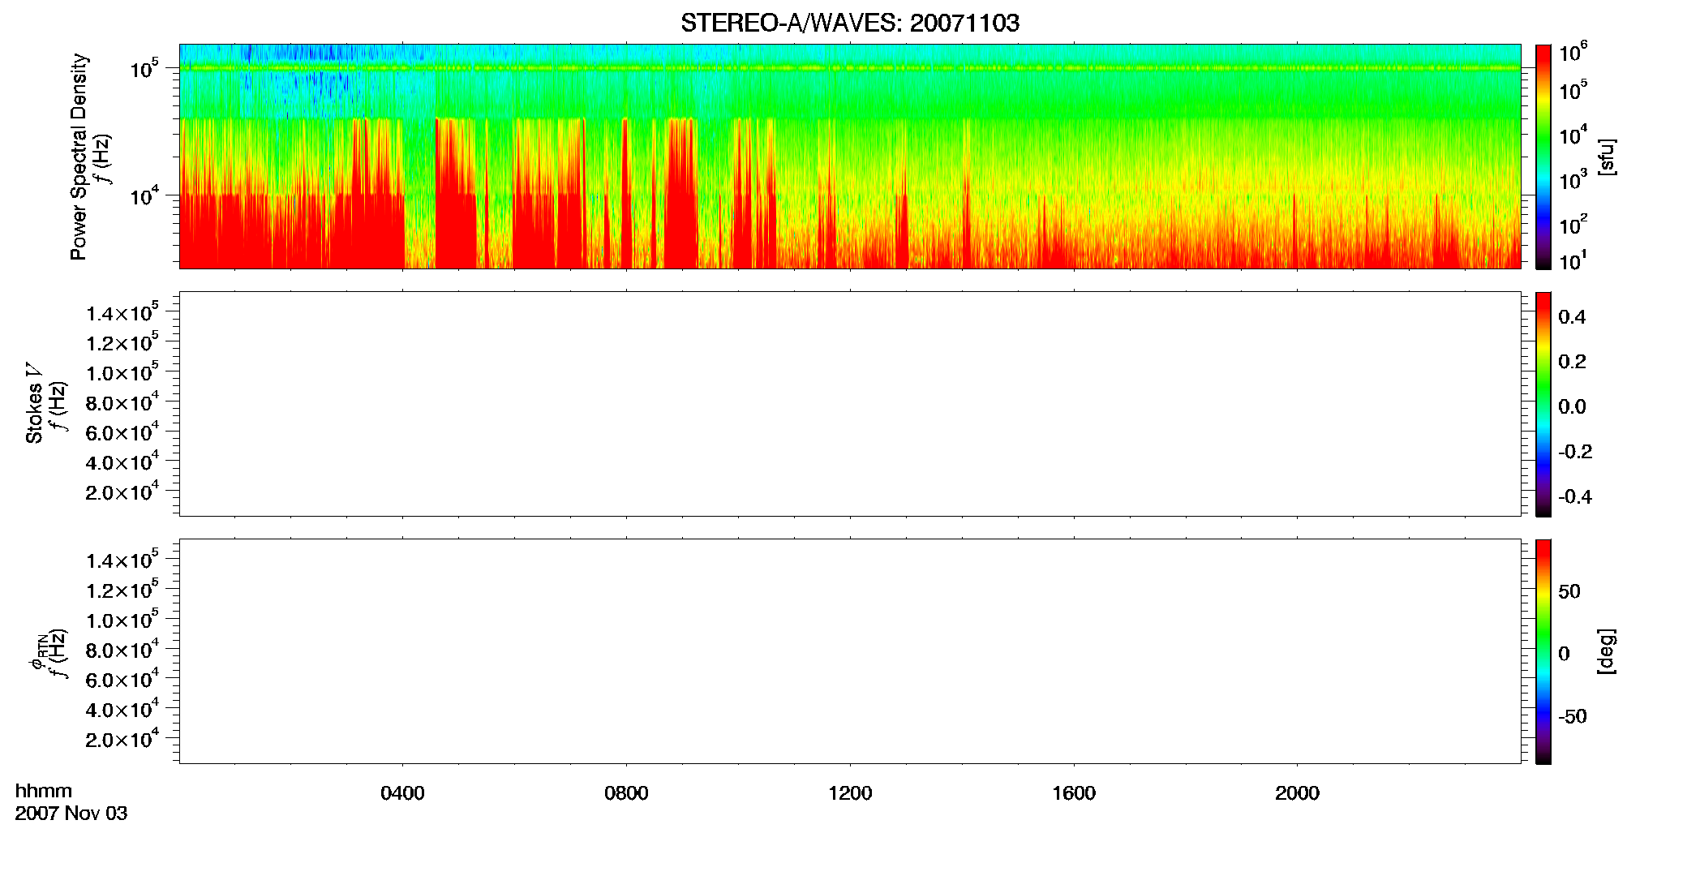Viewport: 1700px width, 876px height.
Task: Click the power spectral density color bar
Action: tap(1543, 157)
